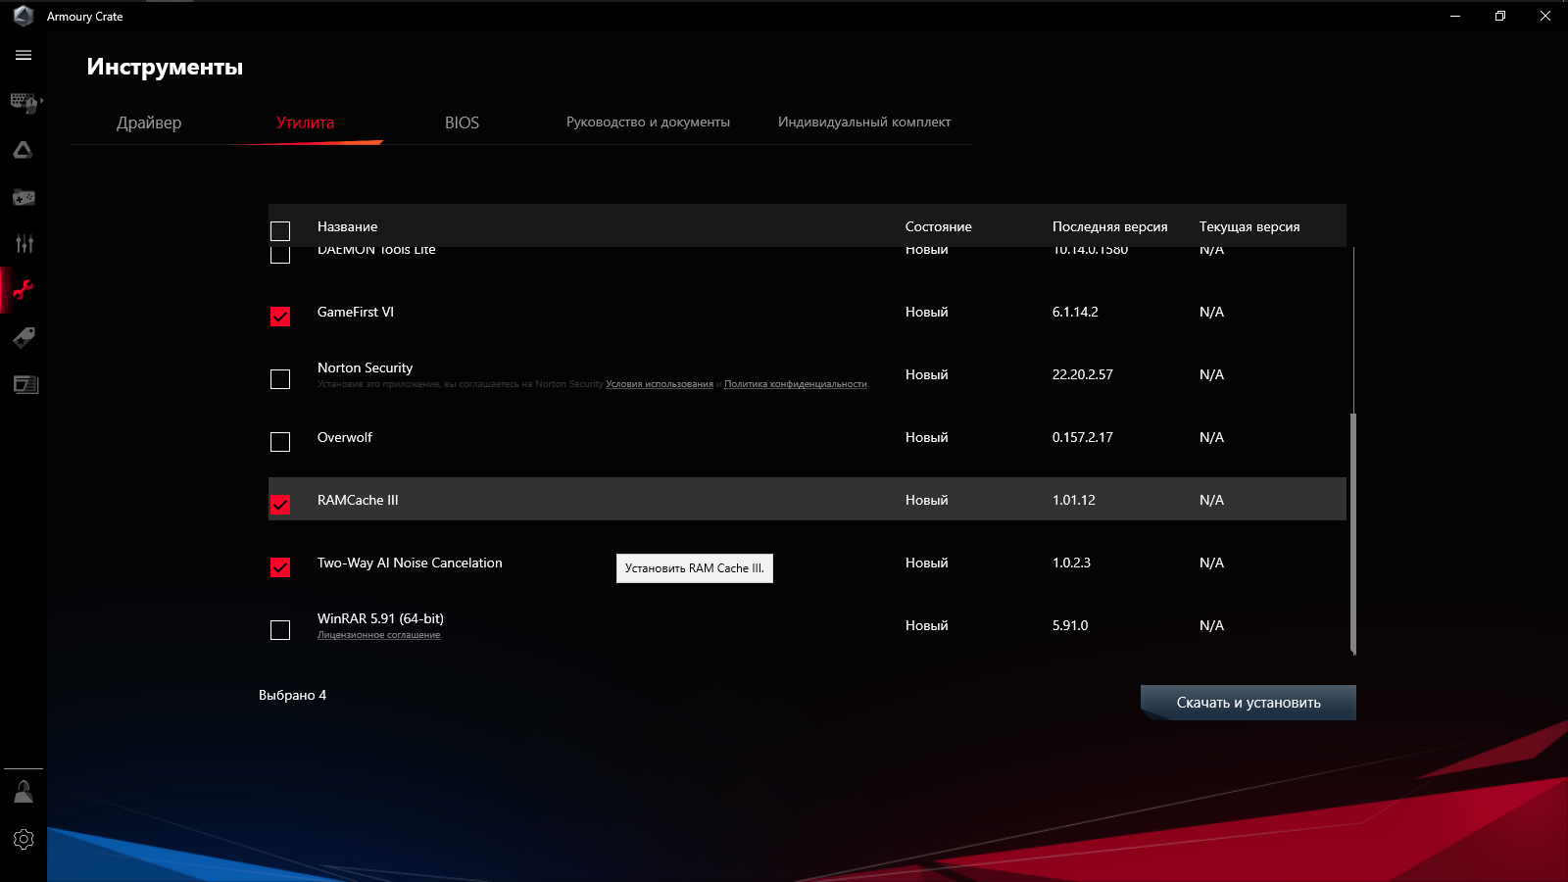The height and width of the screenshot is (882, 1568).
Task: Check the WinRAR 5.91 checkbox
Action: [x=280, y=630]
